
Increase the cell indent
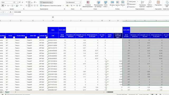37,6
